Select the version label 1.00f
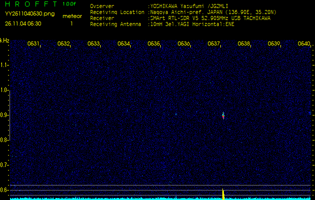315x200 pixels. 69,4
